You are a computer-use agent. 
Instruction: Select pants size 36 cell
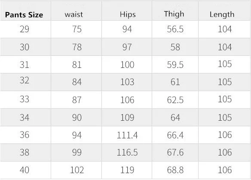pyautogui.click(x=24, y=134)
